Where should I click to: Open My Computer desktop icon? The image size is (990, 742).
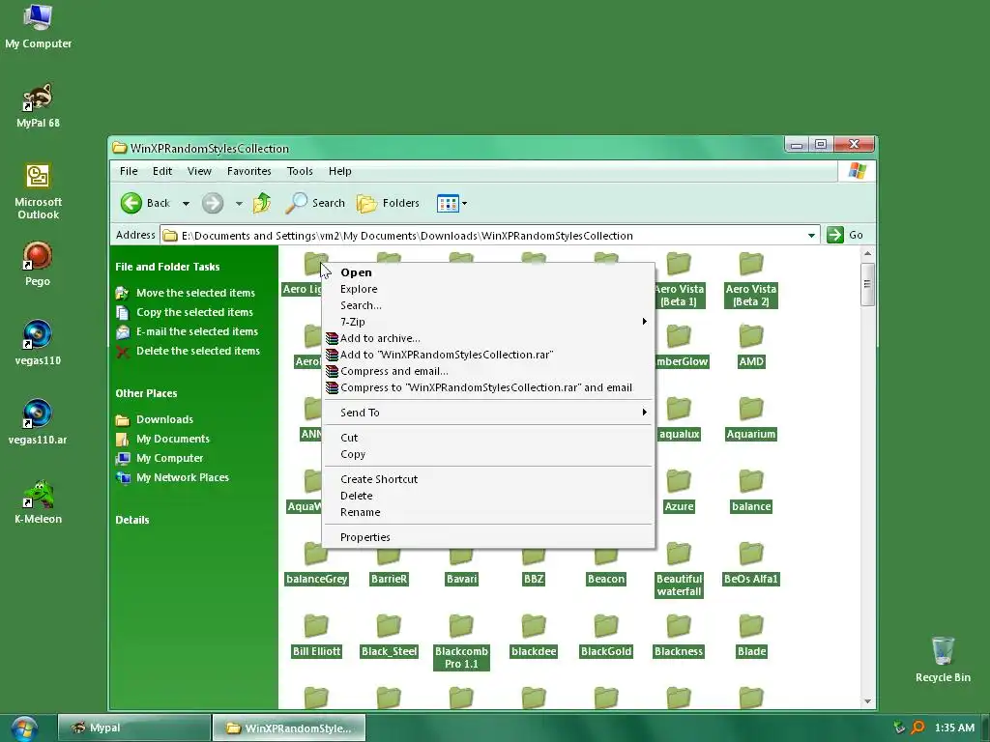[x=38, y=26]
